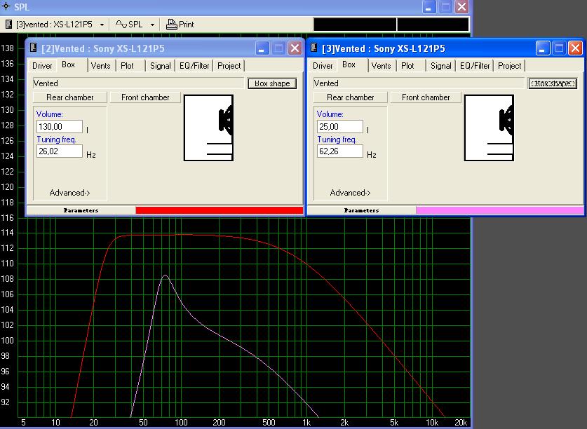Open Plot tab in [3]Vented window
This screenshot has height=429, width=587.
(407, 66)
